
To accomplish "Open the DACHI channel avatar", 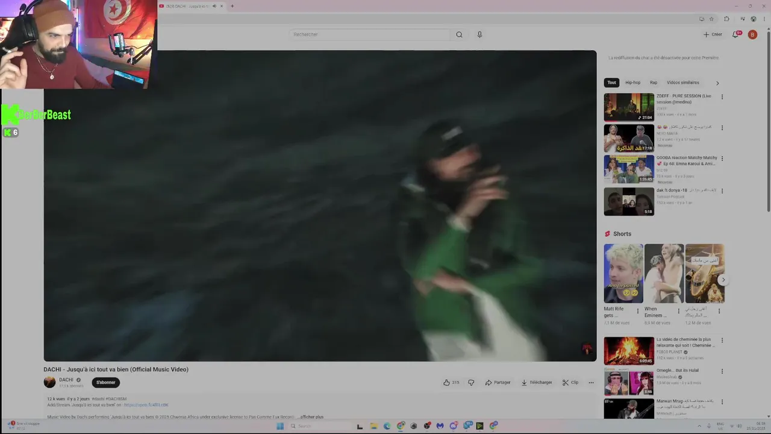I will [x=49, y=382].
